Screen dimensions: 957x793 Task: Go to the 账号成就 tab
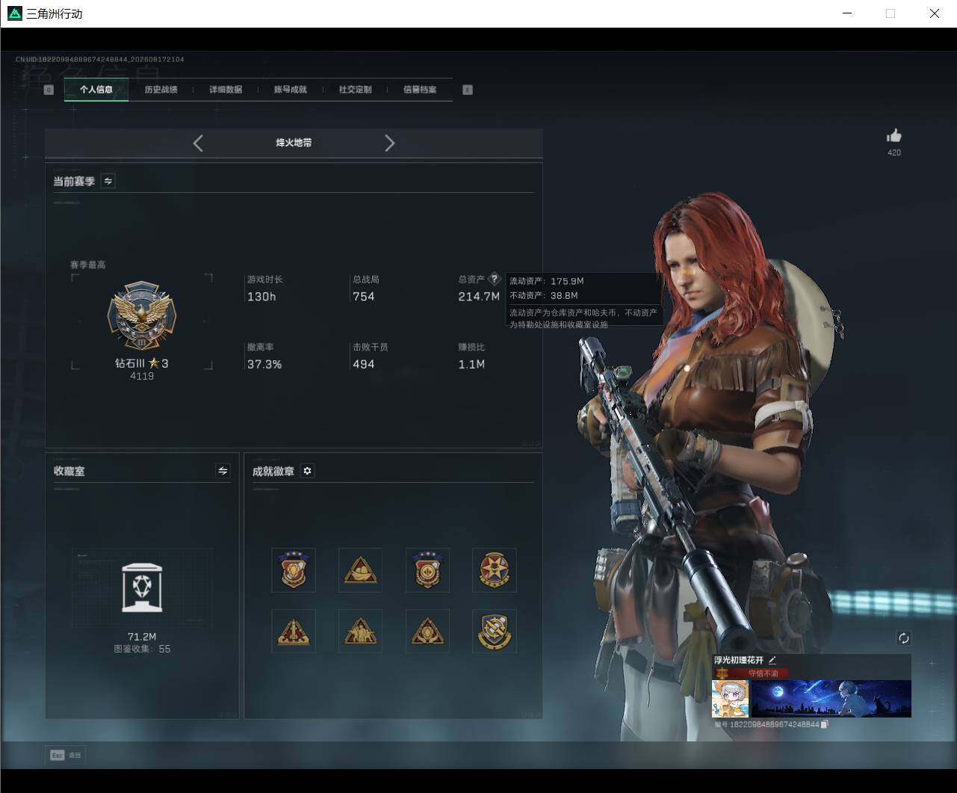[290, 90]
